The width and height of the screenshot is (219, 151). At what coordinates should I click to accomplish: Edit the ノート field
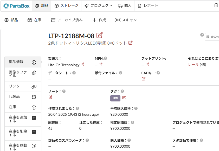pyautogui.click(x=50, y=97)
